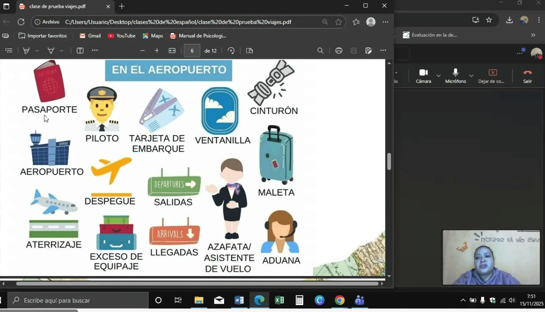Print the PDF document
The width and height of the screenshot is (545, 312).
[x=339, y=51]
